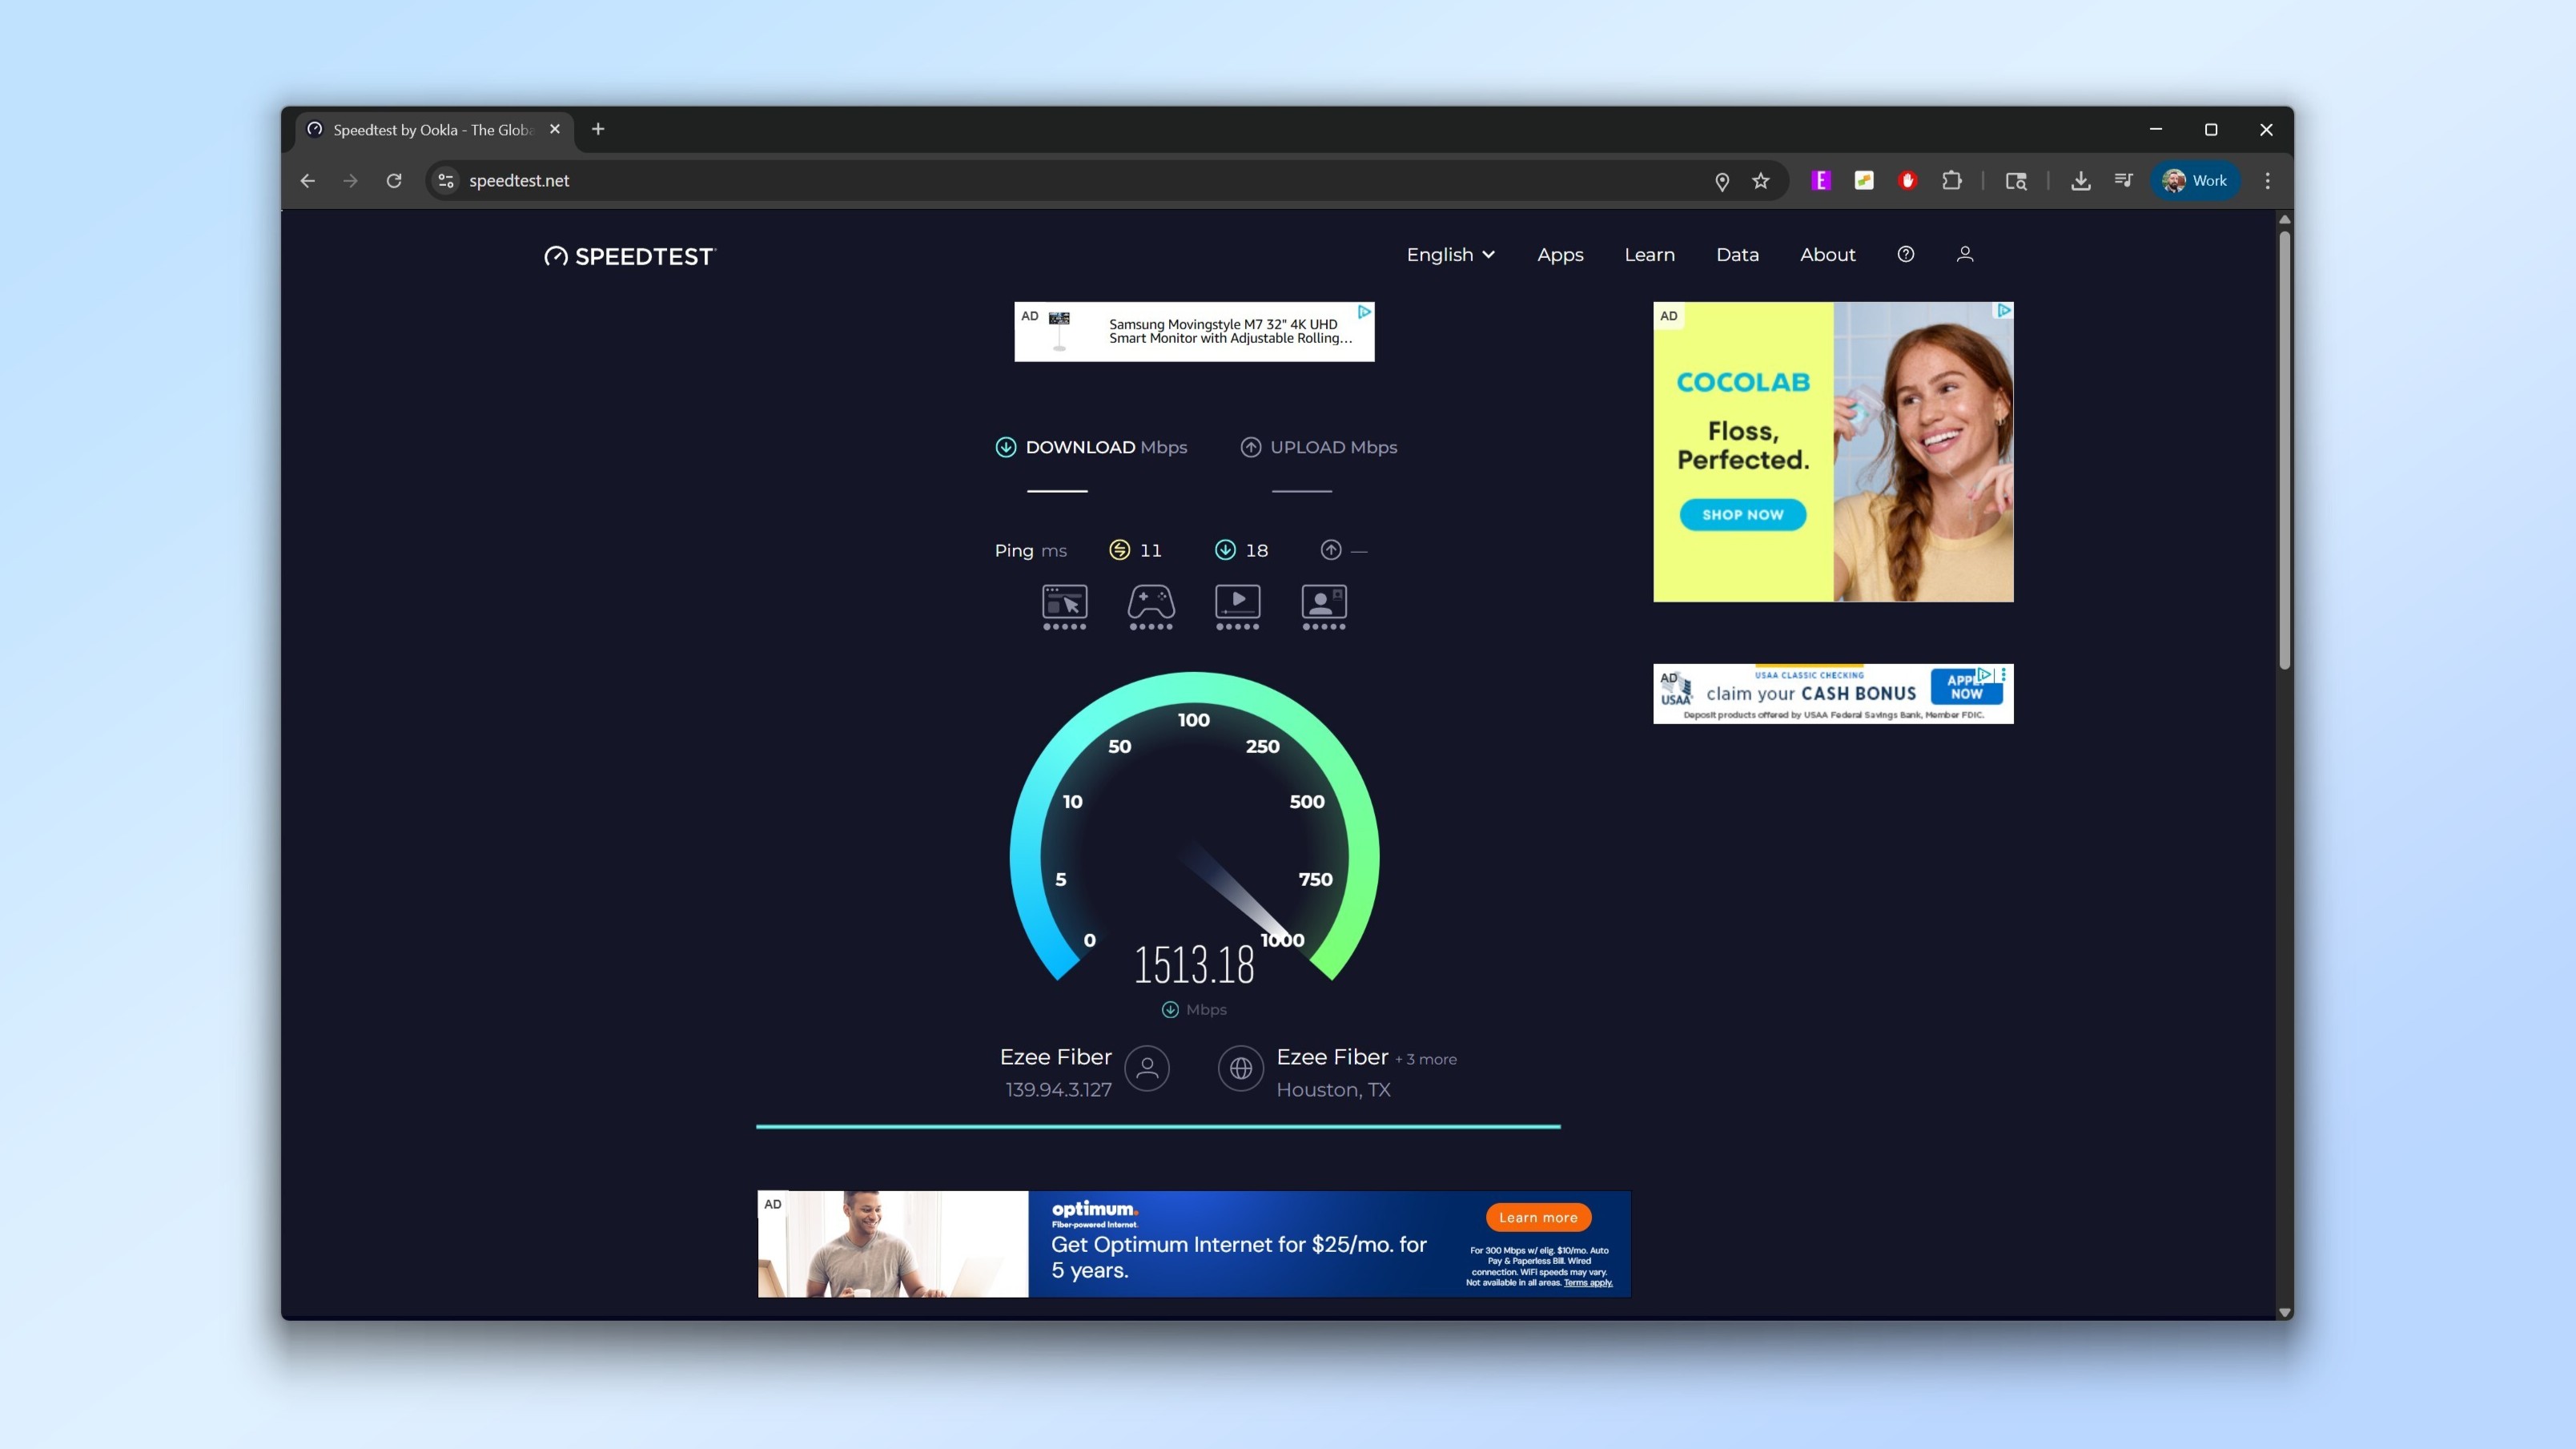
Task: Click the AdBlock hand icon in the toolbar
Action: pos(1908,181)
